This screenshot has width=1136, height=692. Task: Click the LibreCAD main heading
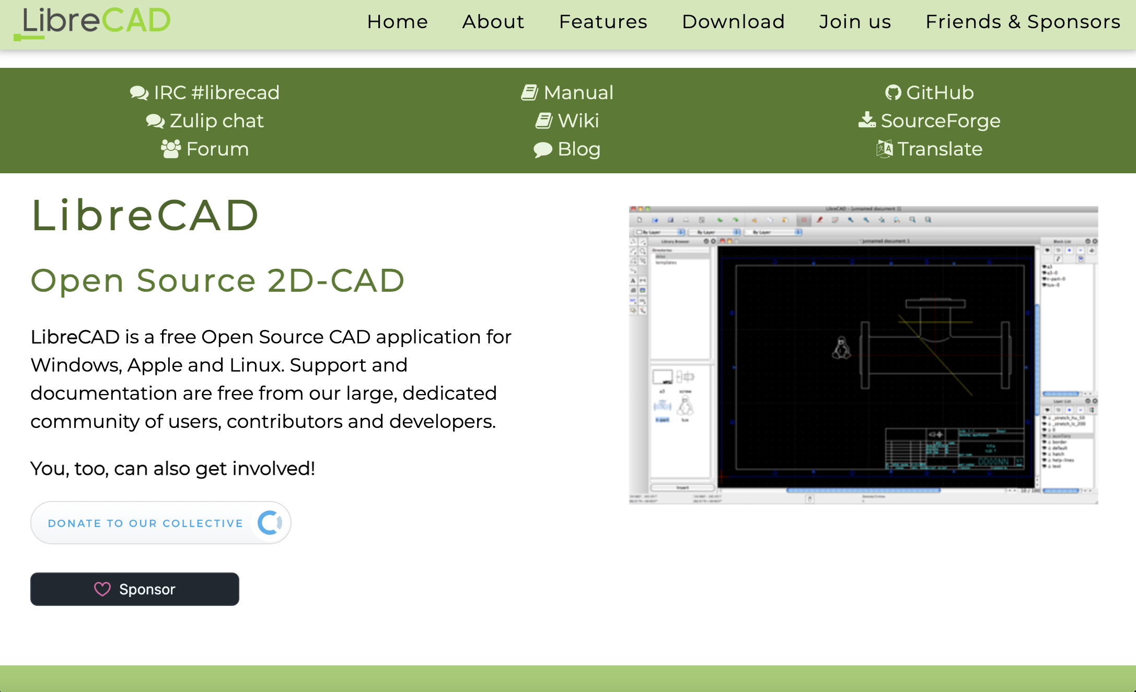(x=145, y=214)
